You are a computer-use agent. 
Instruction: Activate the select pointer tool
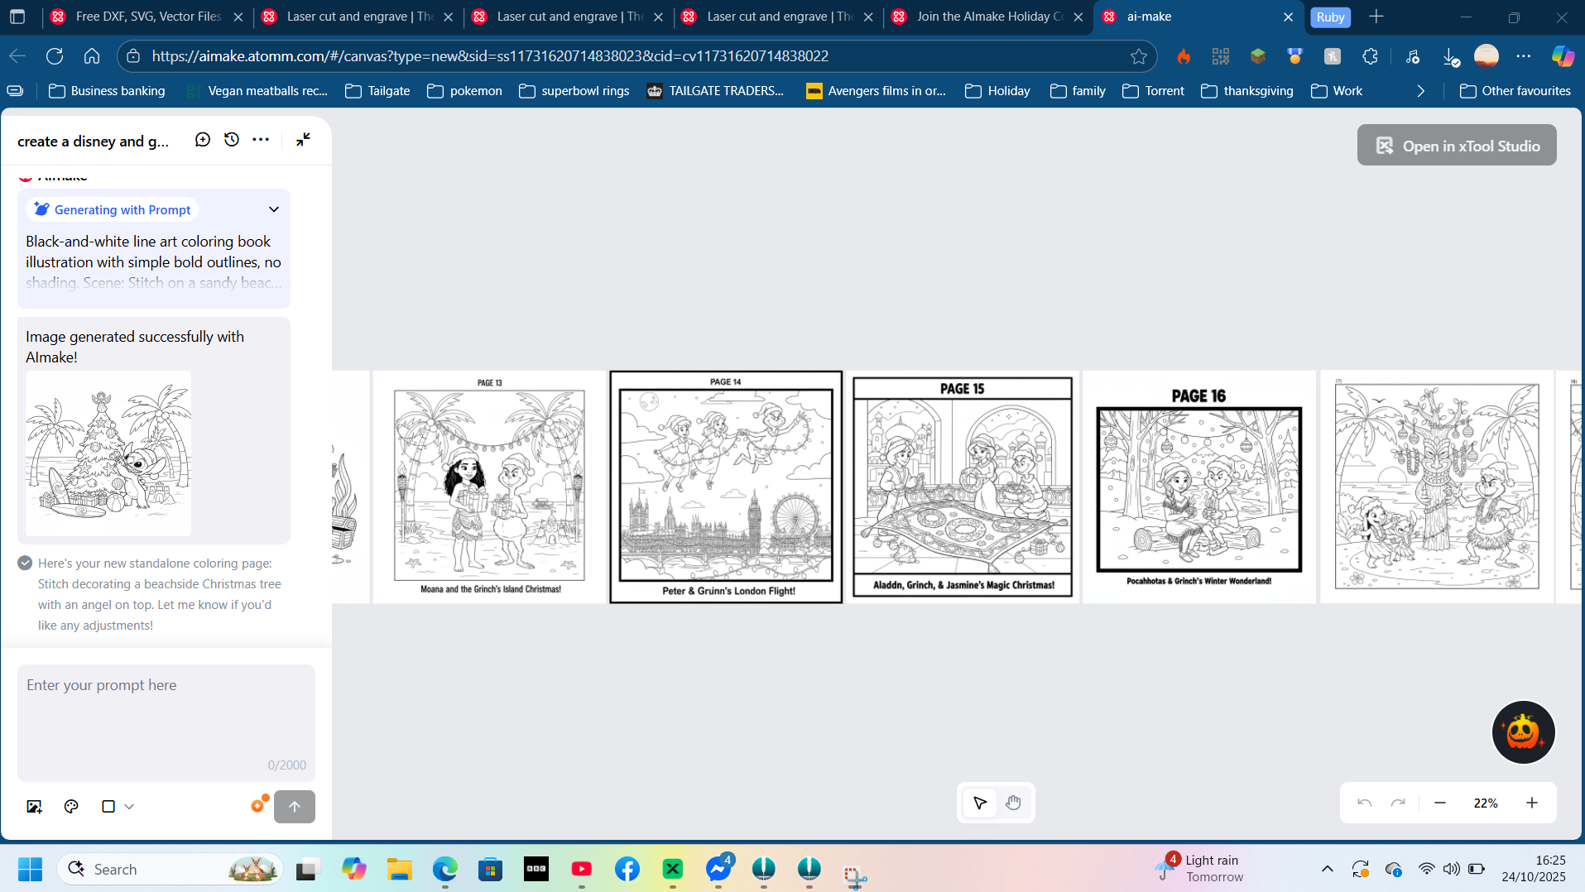tap(980, 803)
